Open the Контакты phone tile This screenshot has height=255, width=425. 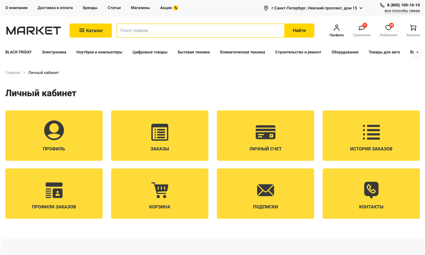pyautogui.click(x=371, y=194)
